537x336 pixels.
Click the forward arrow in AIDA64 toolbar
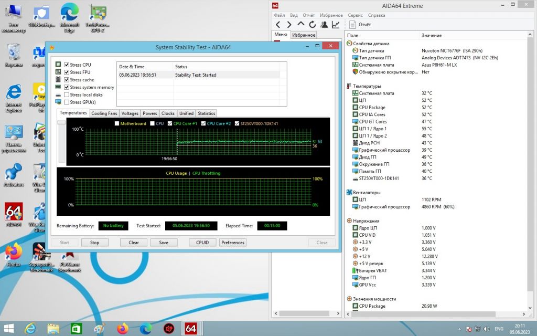click(289, 25)
